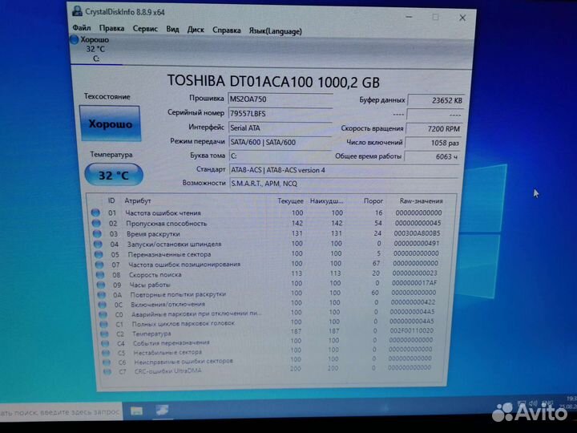The height and width of the screenshot is (433, 577).
Task: Click the serial number field 79557LBFS
Action: coord(280,113)
